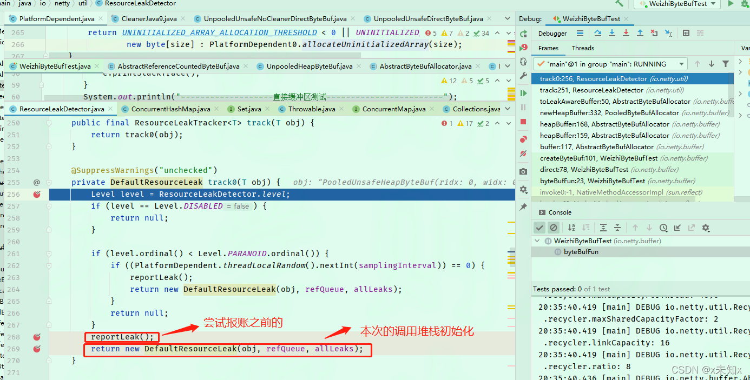The image size is (750, 380).
Task: Open the Debugger tab
Action: [552, 33]
